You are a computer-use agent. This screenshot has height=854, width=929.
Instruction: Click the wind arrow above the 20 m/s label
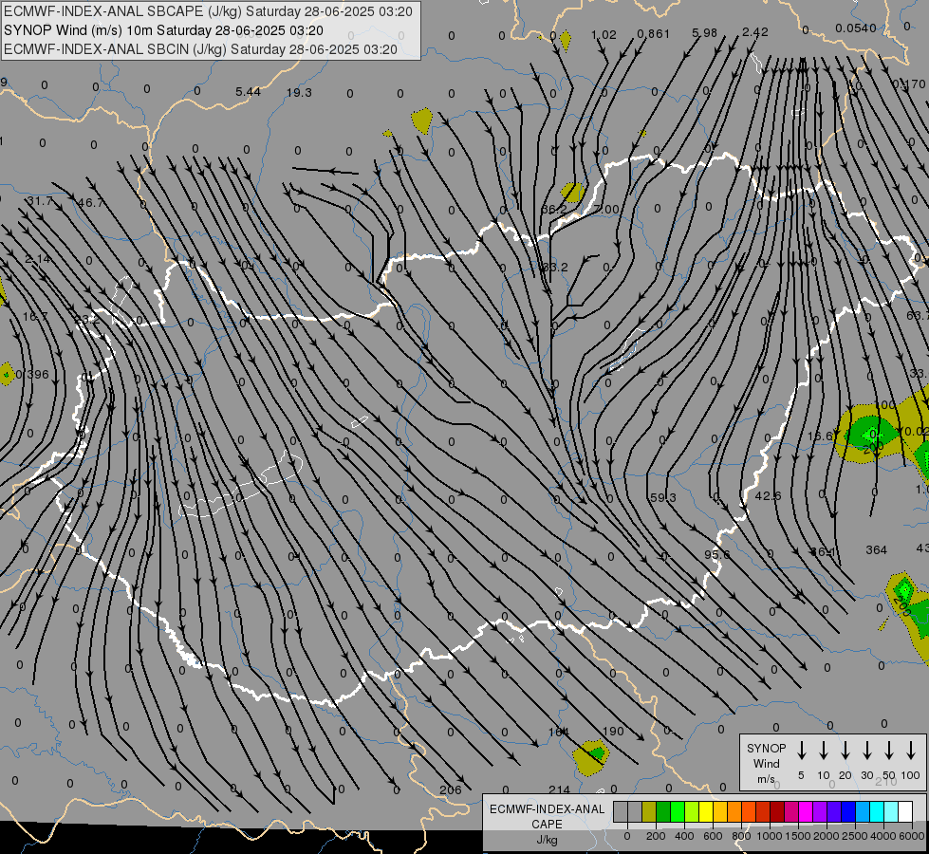845,750
